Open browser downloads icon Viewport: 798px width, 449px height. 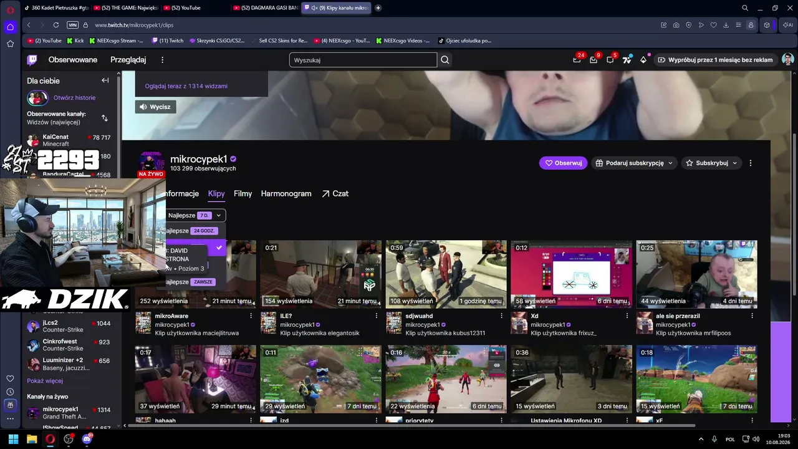(726, 25)
